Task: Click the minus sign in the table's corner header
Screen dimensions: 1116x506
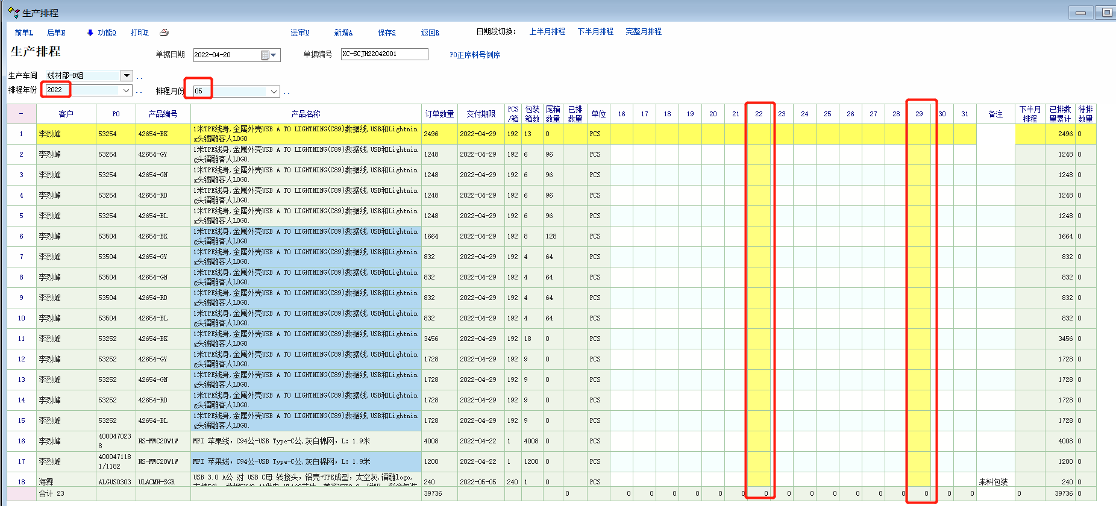Action: pos(21,114)
